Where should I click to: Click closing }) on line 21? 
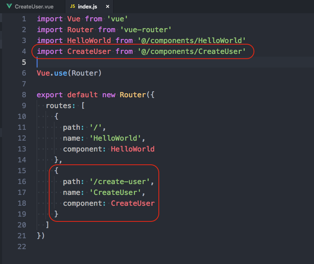pyautogui.click(x=41, y=236)
